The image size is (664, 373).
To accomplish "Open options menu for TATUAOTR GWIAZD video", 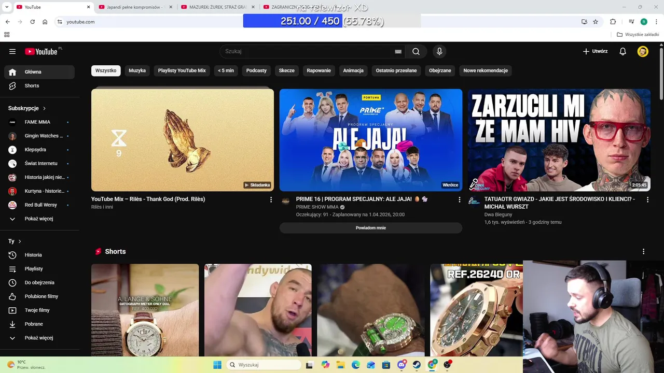I will coord(647,199).
